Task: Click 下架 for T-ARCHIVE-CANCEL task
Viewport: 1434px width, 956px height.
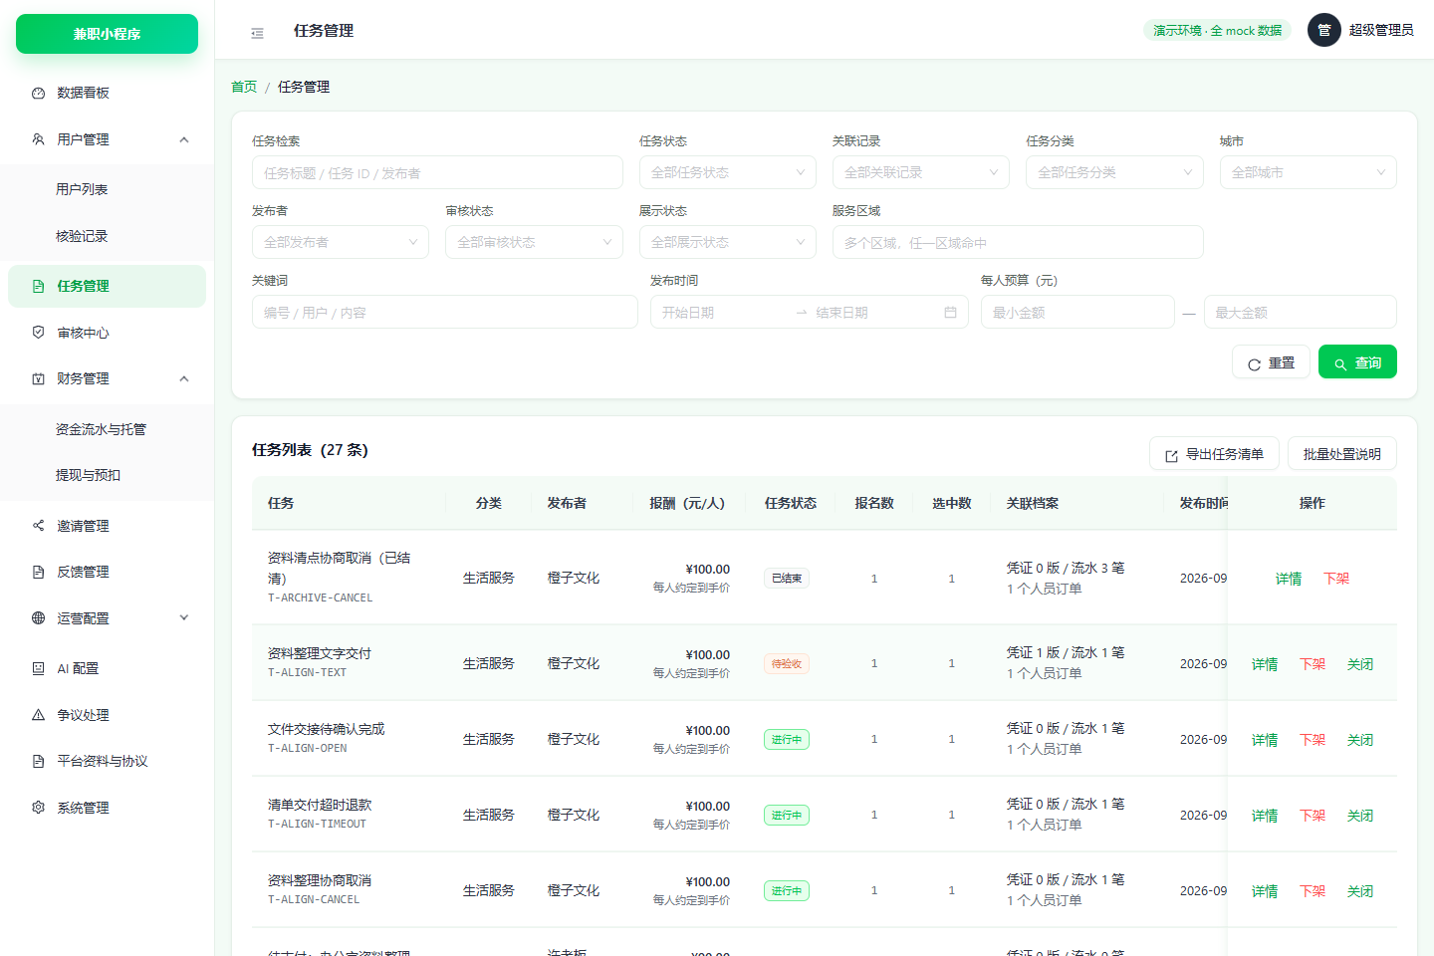Action: tap(1336, 579)
